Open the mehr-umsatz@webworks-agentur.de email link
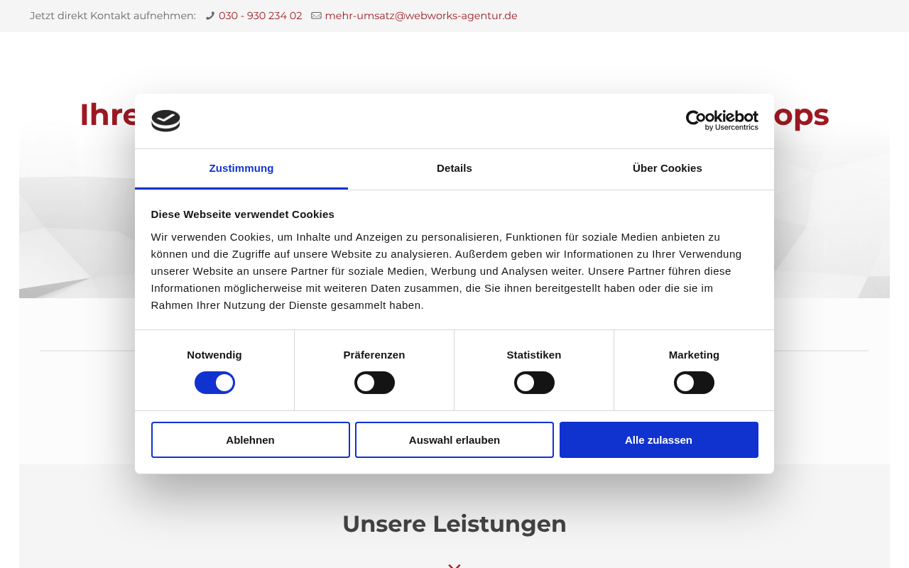 pos(421,16)
